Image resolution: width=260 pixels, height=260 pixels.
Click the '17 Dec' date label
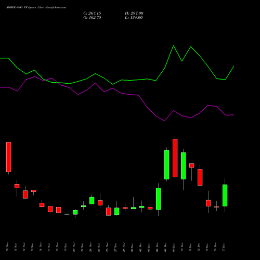[224, 247]
